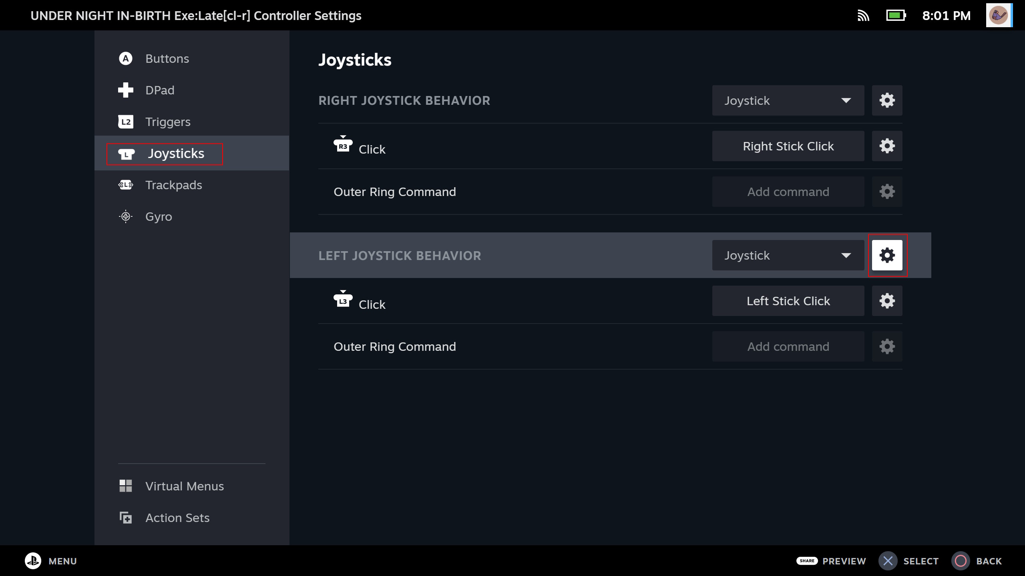Screen dimensions: 1025x576
Task: Open Virtual Menus page
Action: coord(184,486)
